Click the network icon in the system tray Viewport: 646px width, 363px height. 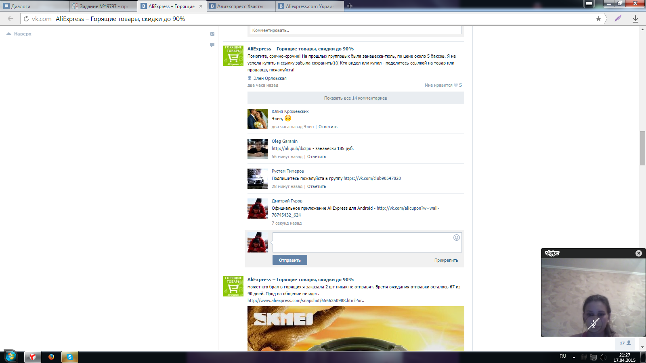594,357
